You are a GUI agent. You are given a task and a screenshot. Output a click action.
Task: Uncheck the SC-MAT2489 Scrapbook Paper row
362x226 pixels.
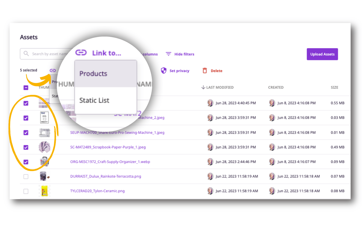26,147
